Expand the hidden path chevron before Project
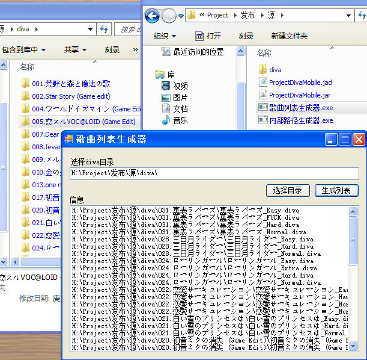This screenshot has height=360, width=367. (202, 15)
